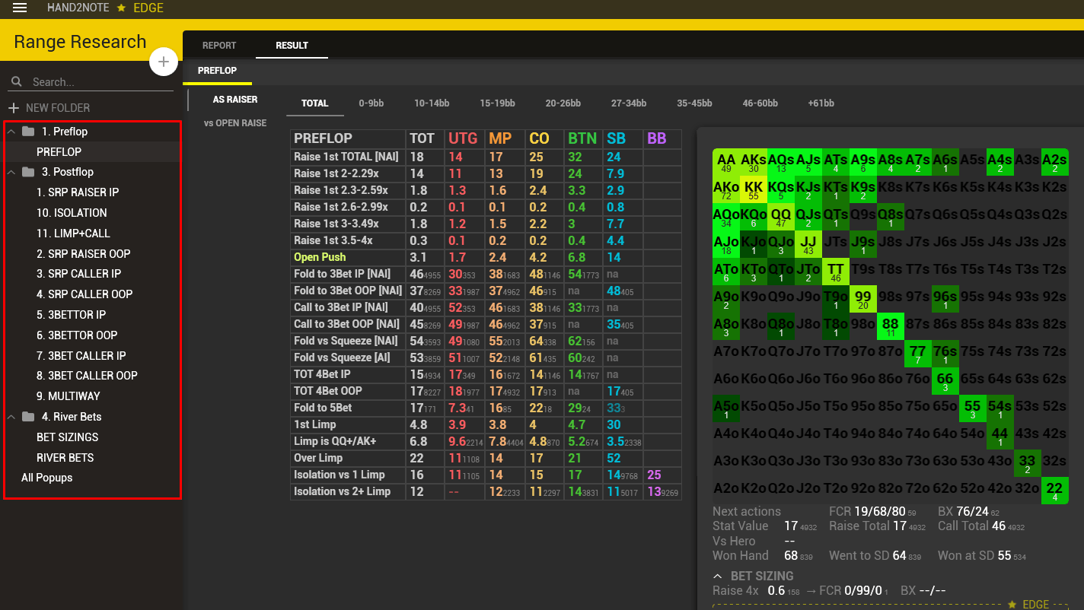Switch to the REPORT tab
The image size is (1084, 610).
click(x=219, y=46)
